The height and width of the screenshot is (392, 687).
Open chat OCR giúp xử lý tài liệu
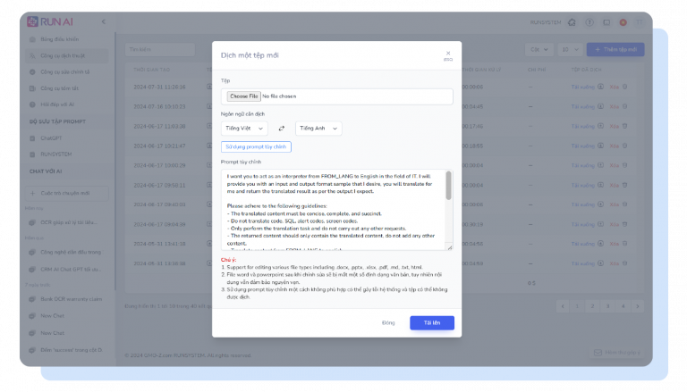(x=67, y=222)
